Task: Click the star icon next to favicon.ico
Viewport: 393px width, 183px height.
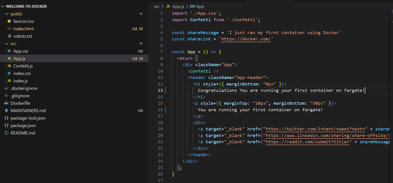Action: pos(9,21)
